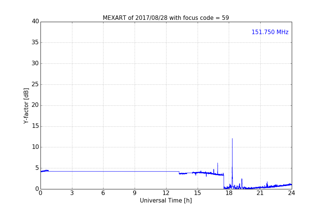Viewport: 324px width, 216px height.
Task: Click the "Universal Time [h]" axis label
Action: click(x=166, y=201)
